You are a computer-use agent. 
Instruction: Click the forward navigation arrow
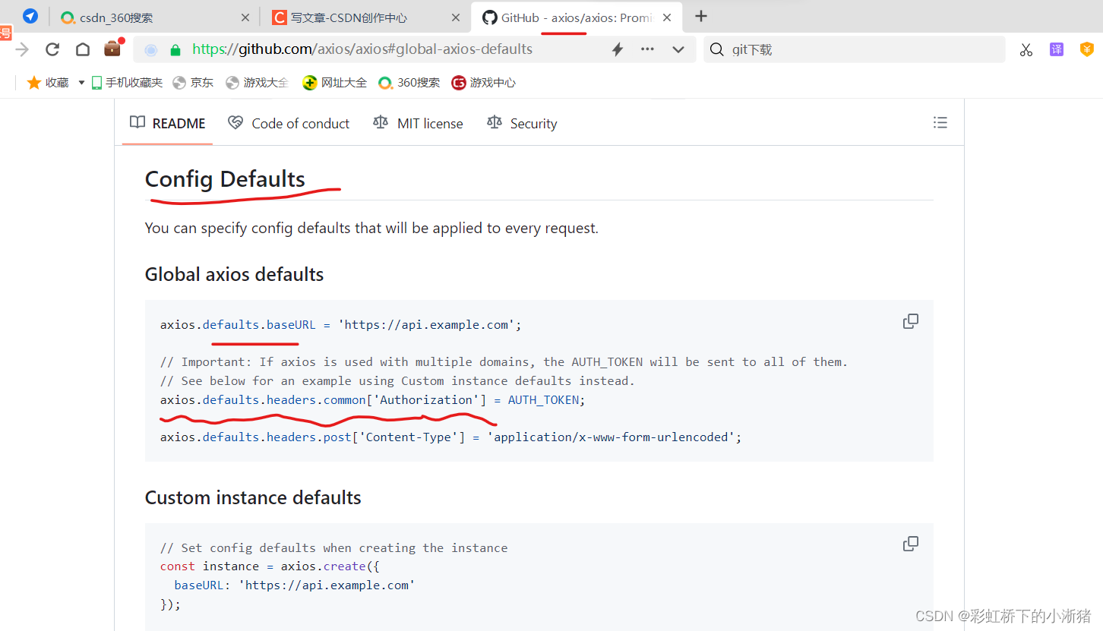22,49
